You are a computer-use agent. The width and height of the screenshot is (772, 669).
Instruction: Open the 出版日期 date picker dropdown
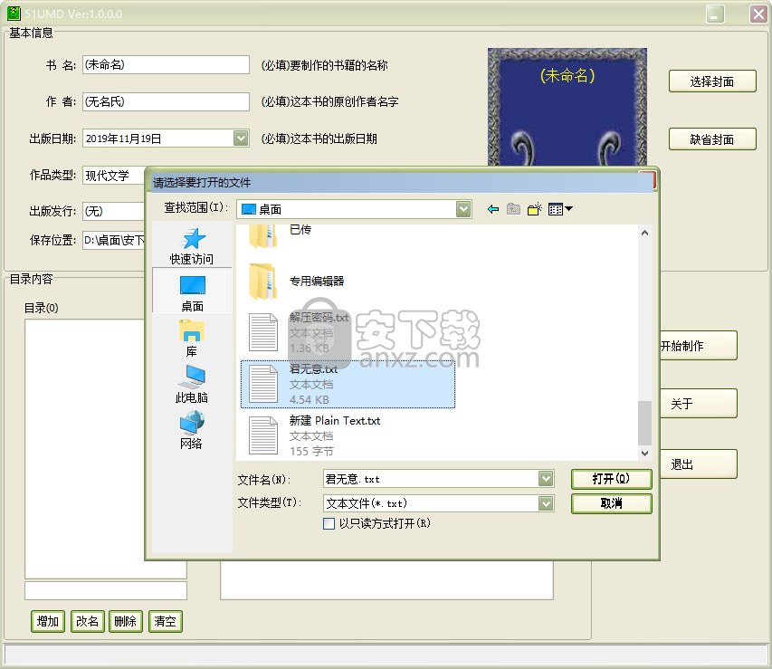coord(240,139)
